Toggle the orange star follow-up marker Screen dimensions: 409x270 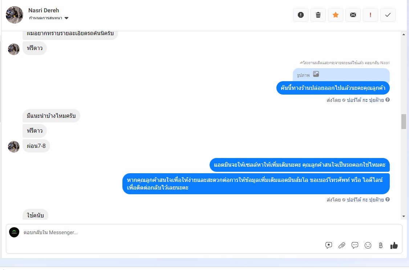[x=335, y=15]
